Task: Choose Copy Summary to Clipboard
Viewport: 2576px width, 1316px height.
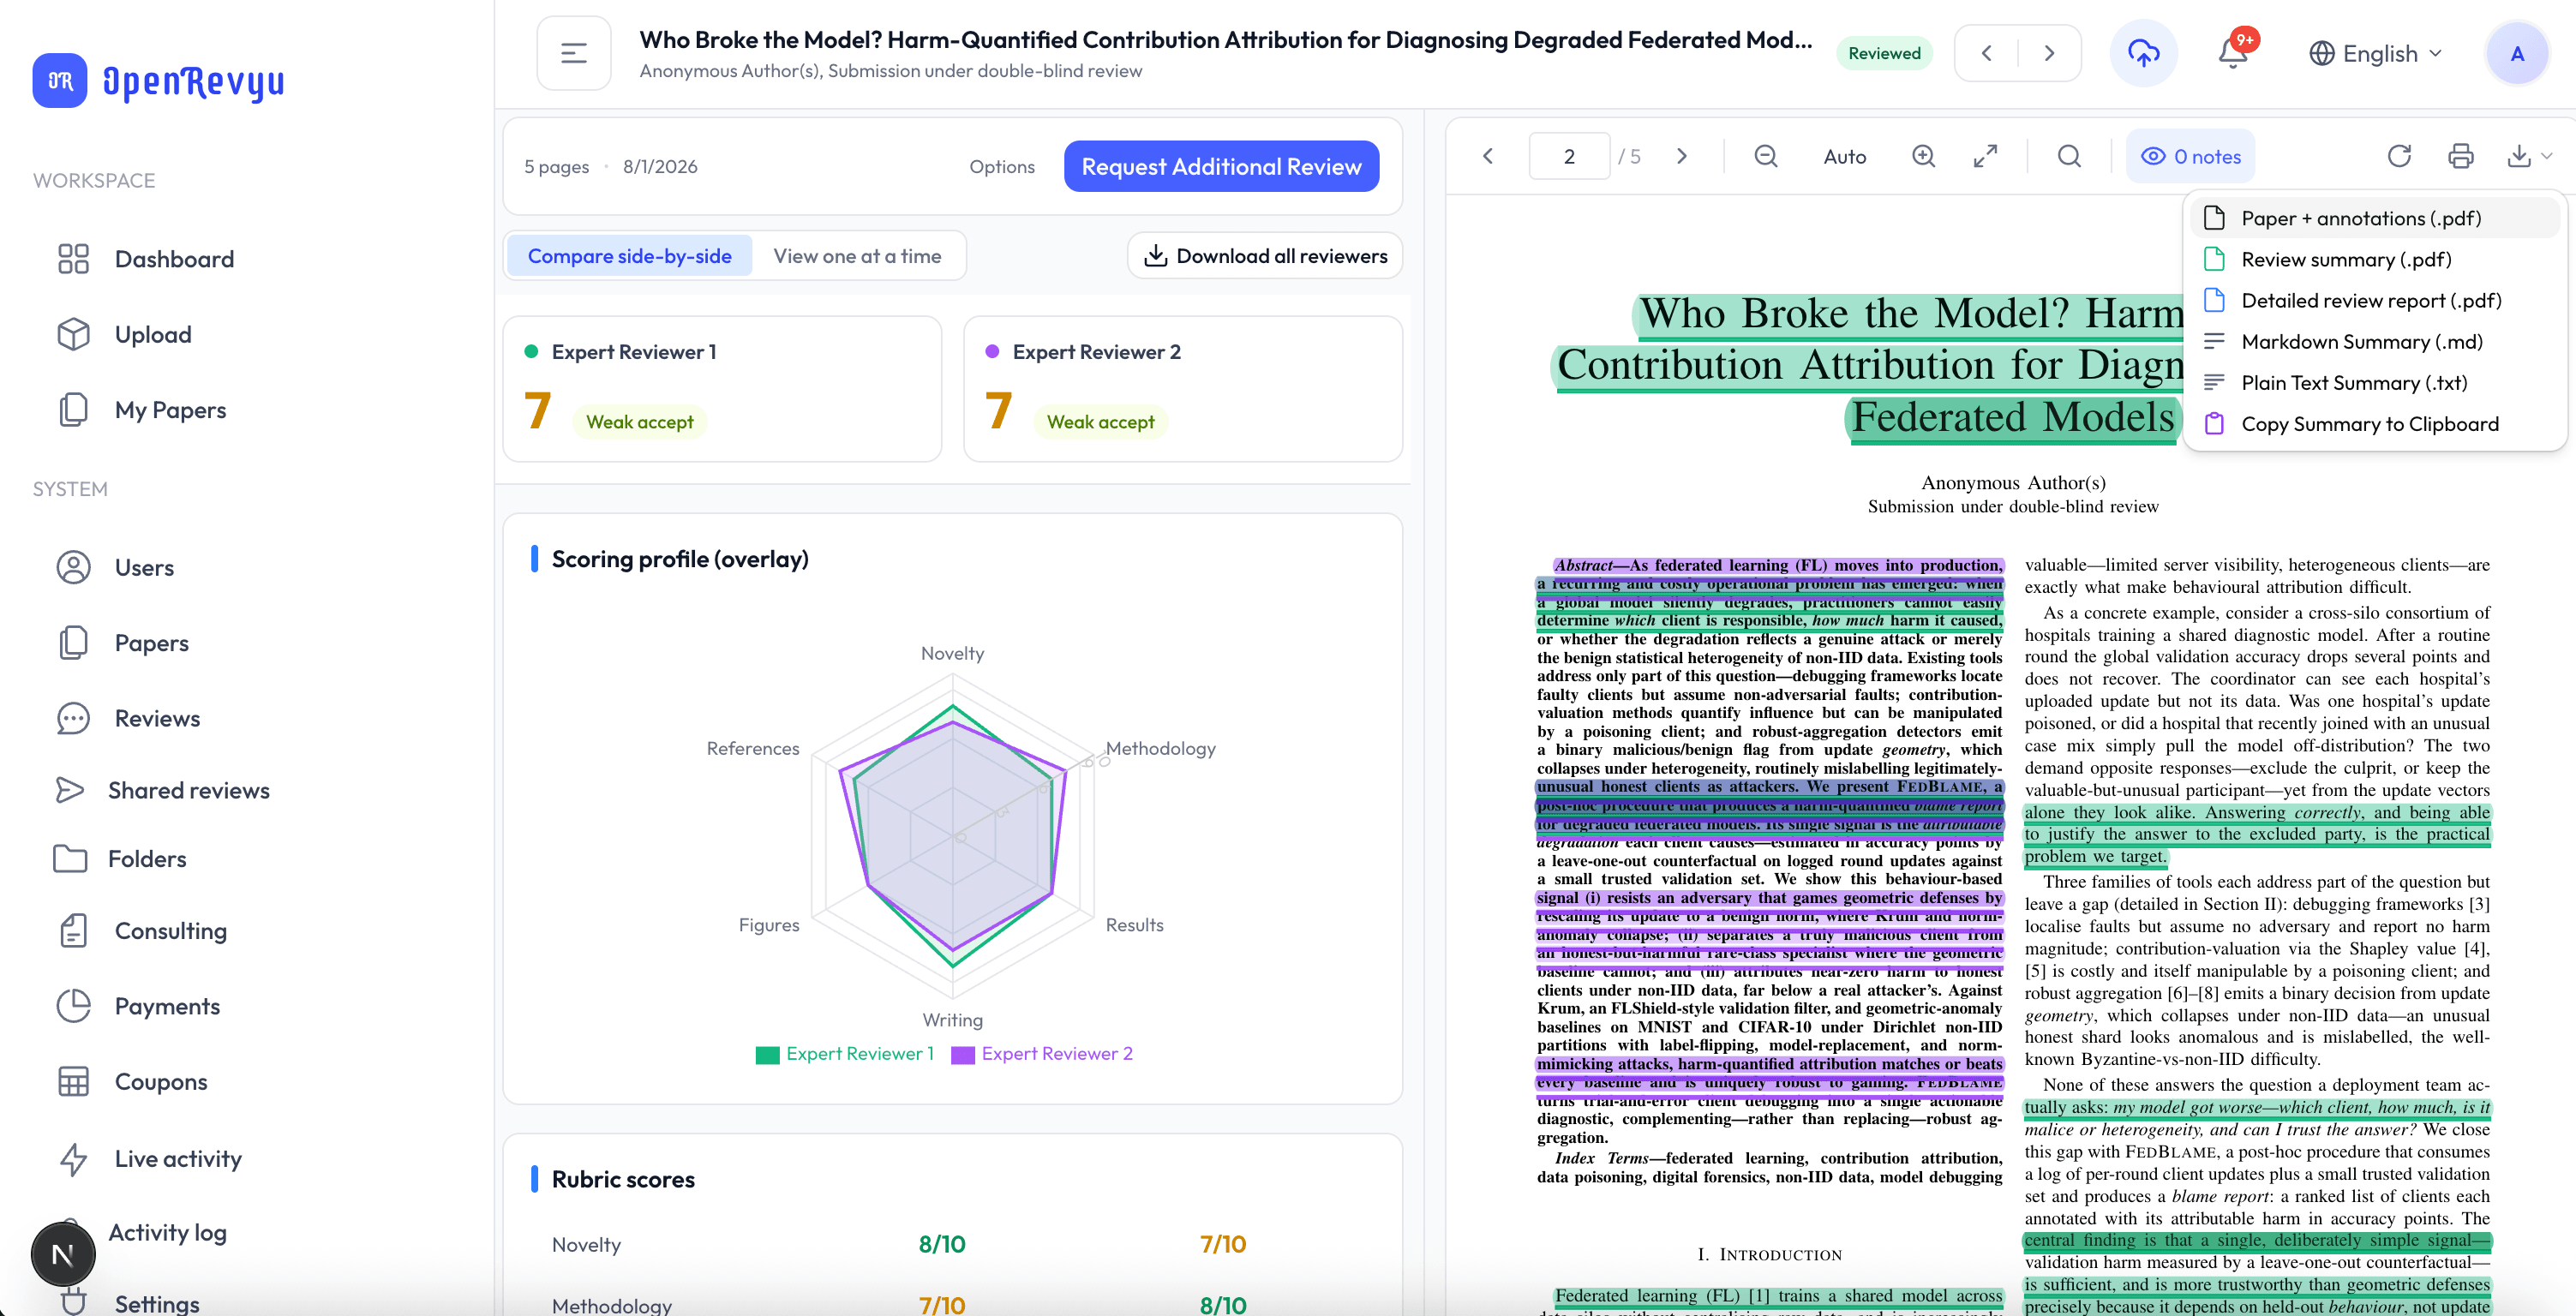Action: coord(2373,424)
